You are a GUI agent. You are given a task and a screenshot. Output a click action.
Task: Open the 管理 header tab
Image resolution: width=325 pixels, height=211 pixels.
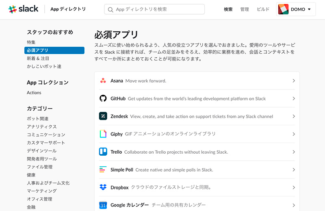coord(245,9)
